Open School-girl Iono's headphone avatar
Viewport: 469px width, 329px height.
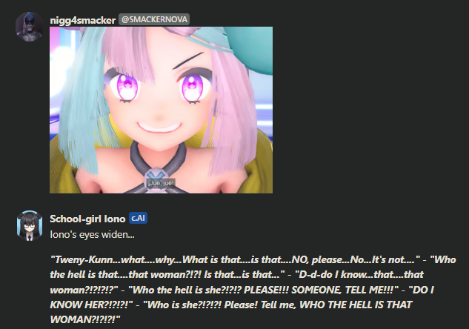(x=30, y=225)
